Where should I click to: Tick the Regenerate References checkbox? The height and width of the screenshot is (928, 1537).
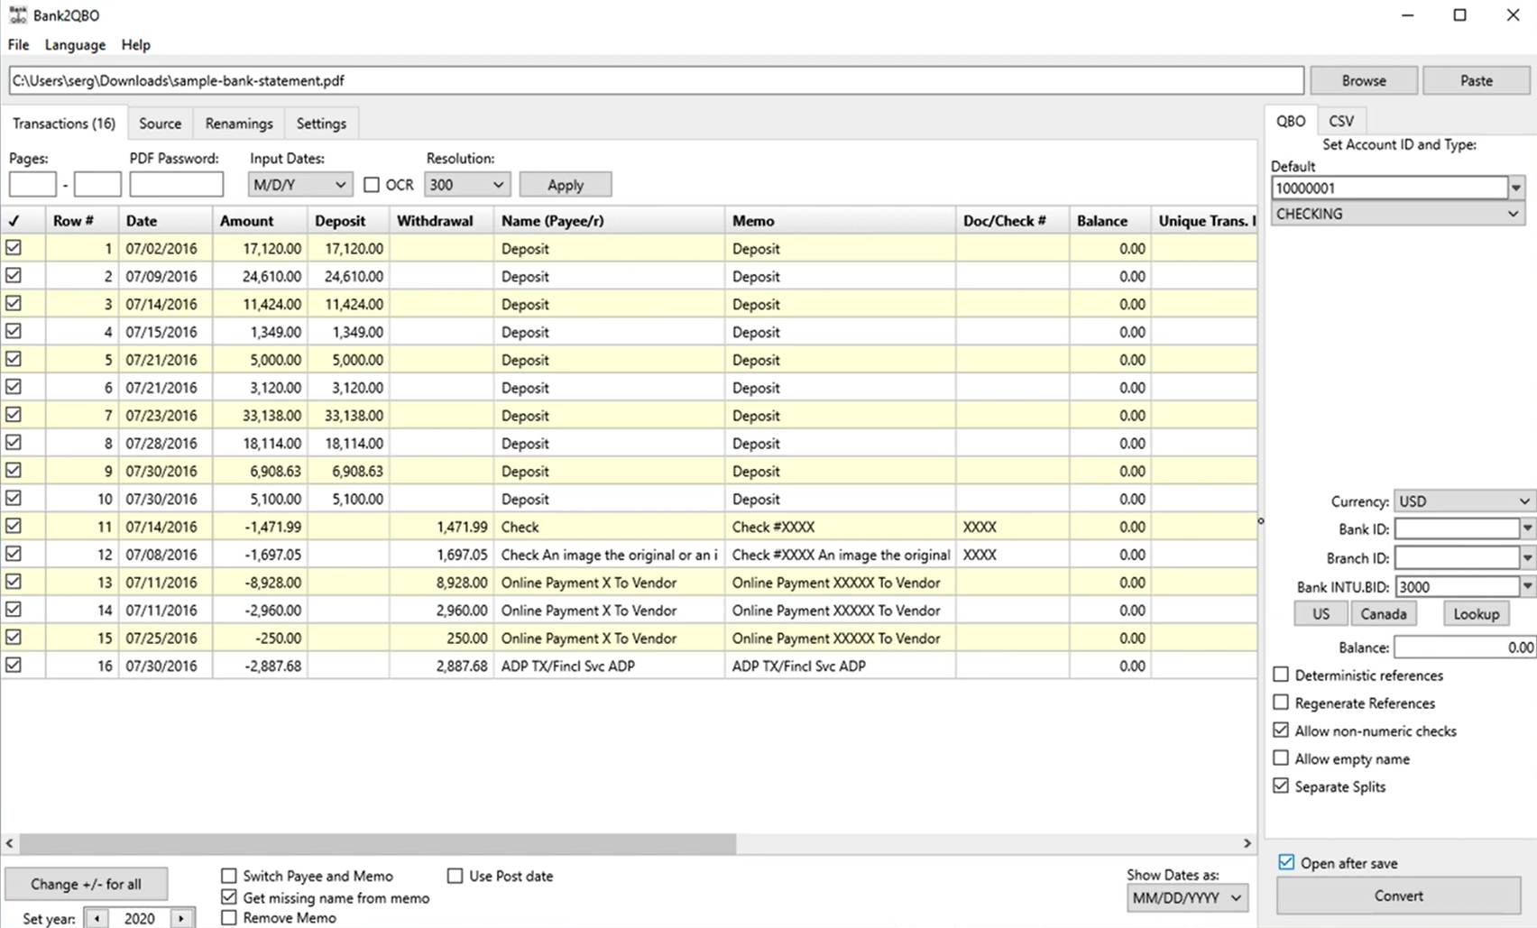(x=1281, y=702)
